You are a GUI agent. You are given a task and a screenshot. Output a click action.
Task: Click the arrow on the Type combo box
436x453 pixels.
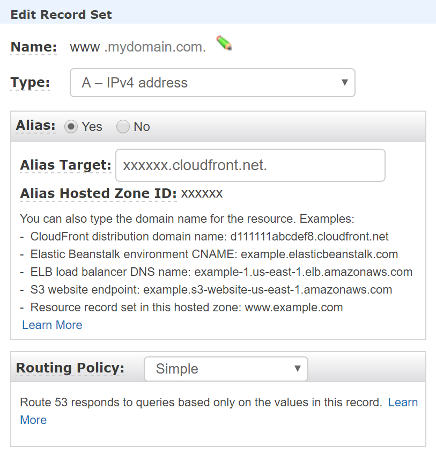pos(344,83)
